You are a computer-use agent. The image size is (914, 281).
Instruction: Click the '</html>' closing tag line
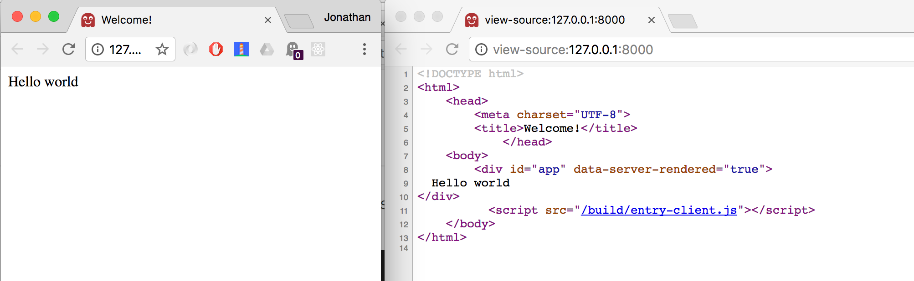442,237
